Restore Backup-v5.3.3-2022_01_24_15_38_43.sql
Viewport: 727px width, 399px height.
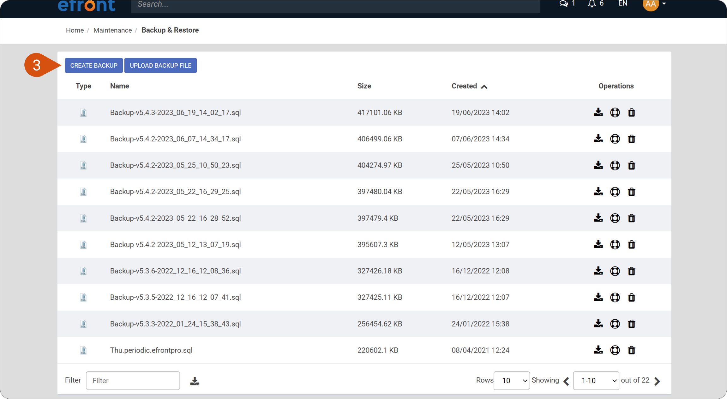tap(615, 324)
